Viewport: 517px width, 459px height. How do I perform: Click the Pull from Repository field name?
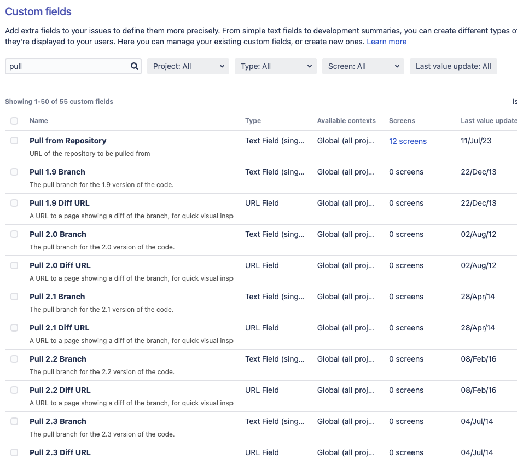[68, 141]
